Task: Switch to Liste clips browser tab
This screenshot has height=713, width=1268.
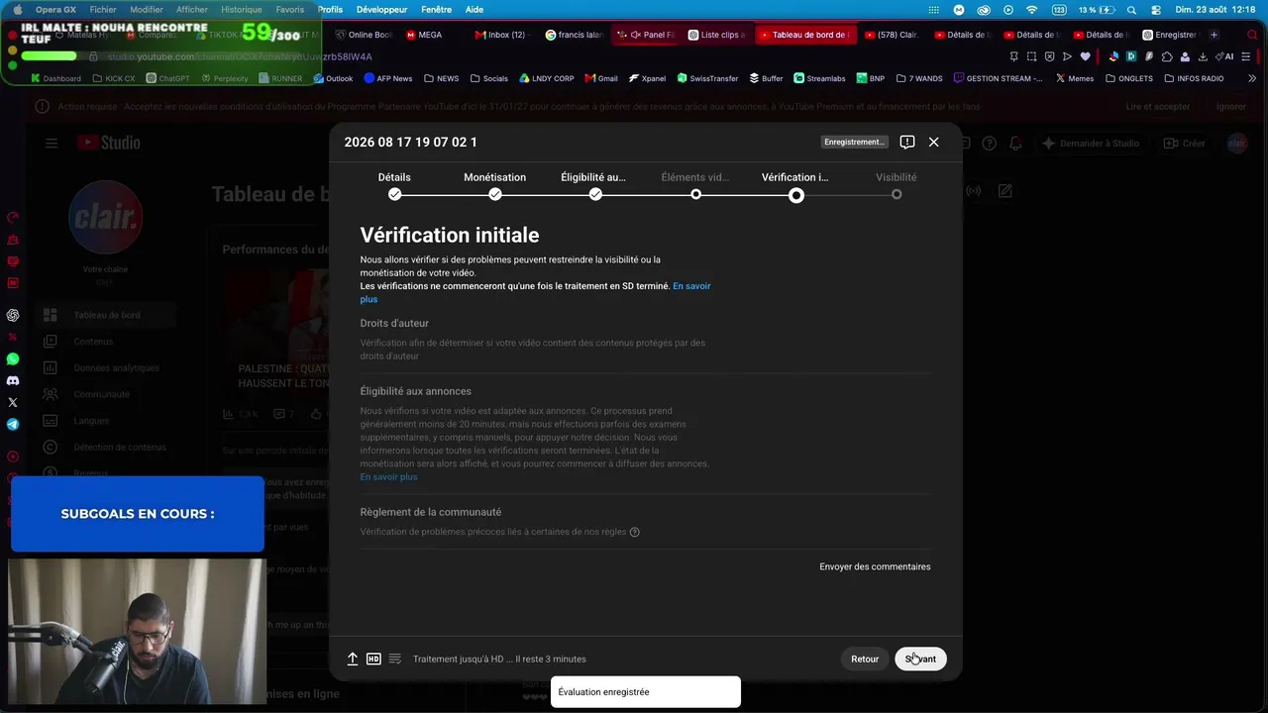Action: pyautogui.click(x=716, y=35)
